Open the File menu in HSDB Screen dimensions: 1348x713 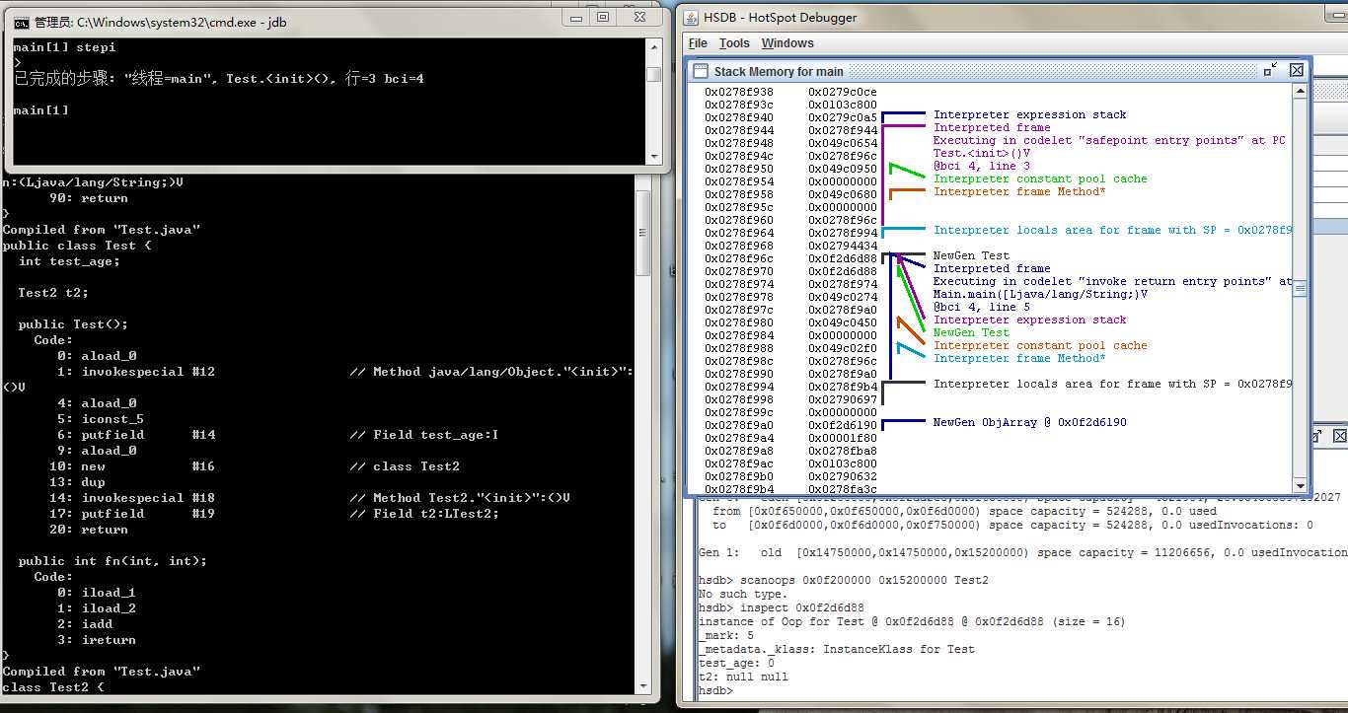(698, 43)
